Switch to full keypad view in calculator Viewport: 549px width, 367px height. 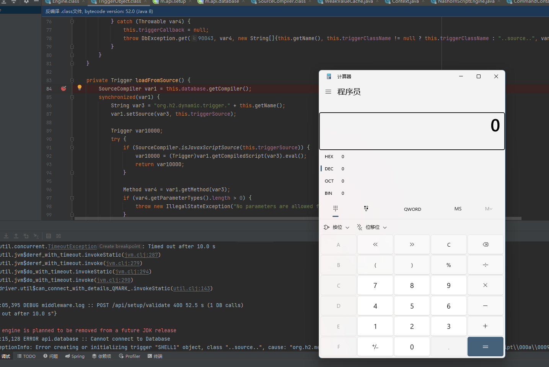(336, 209)
